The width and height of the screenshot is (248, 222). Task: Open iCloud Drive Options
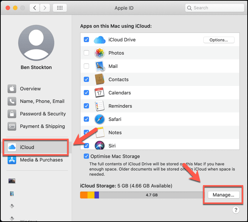218,40
